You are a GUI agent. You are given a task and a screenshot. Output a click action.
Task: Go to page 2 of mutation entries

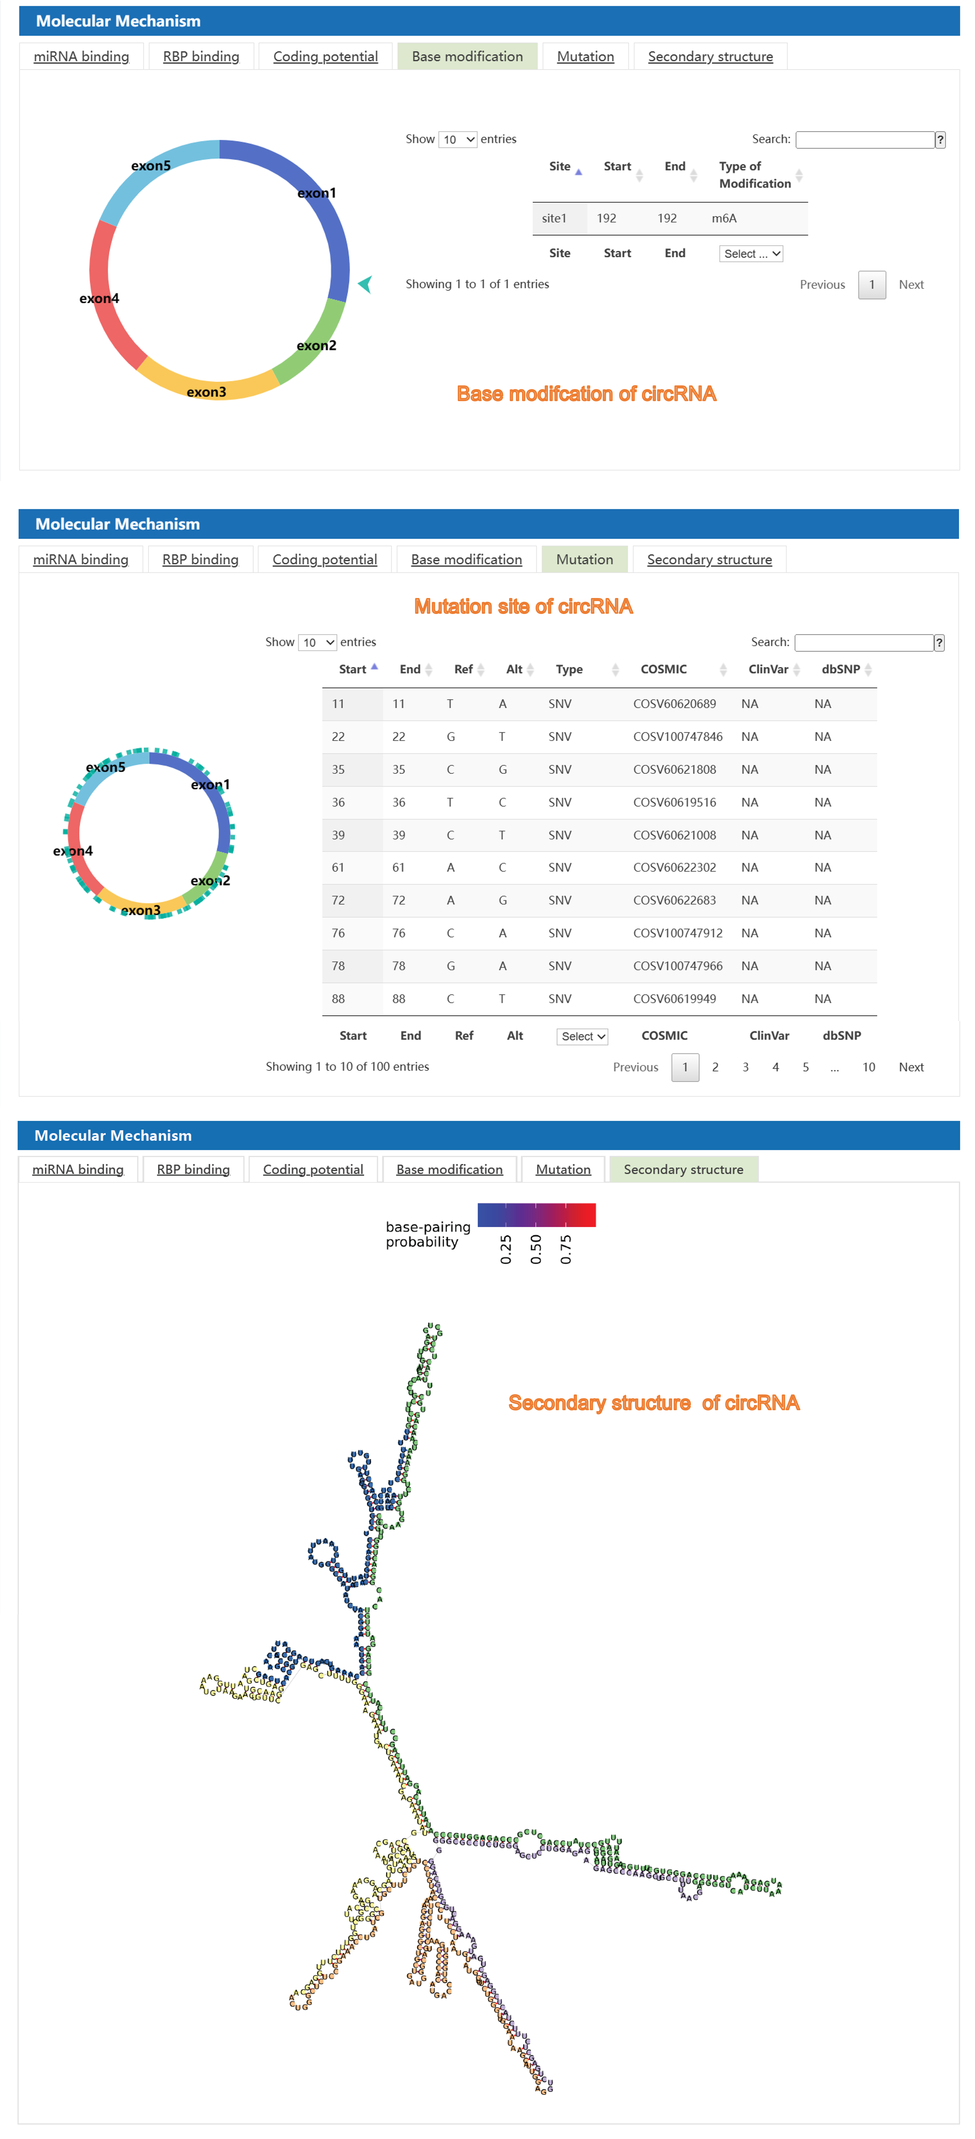[715, 1067]
